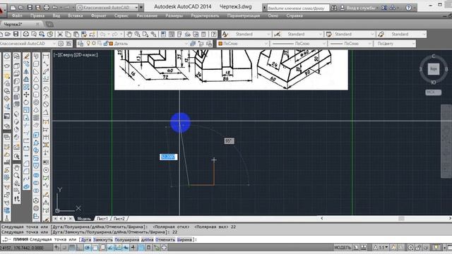Select the Mirror tool in modify toolbar
452x254 pixels.
(26, 71)
